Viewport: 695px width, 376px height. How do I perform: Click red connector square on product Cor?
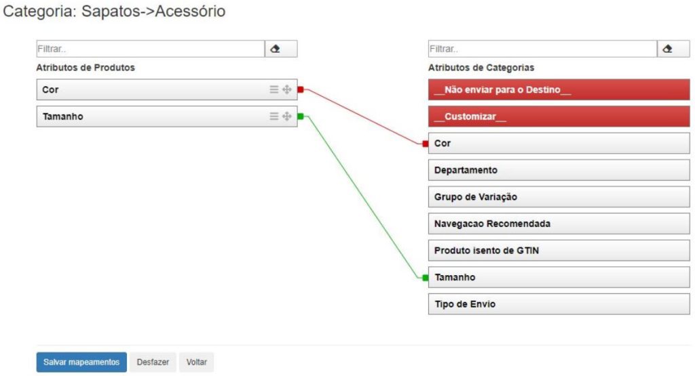(300, 89)
